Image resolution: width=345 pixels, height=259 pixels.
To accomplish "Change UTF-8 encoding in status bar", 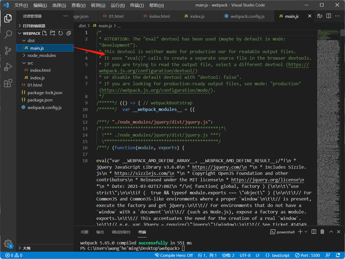I will tap(245, 255).
